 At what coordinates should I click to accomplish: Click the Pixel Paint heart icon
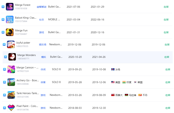coord(11,108)
